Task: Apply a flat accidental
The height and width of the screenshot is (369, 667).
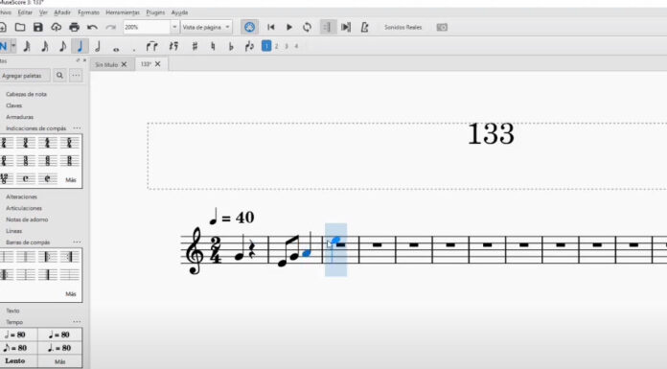Action: click(x=231, y=46)
